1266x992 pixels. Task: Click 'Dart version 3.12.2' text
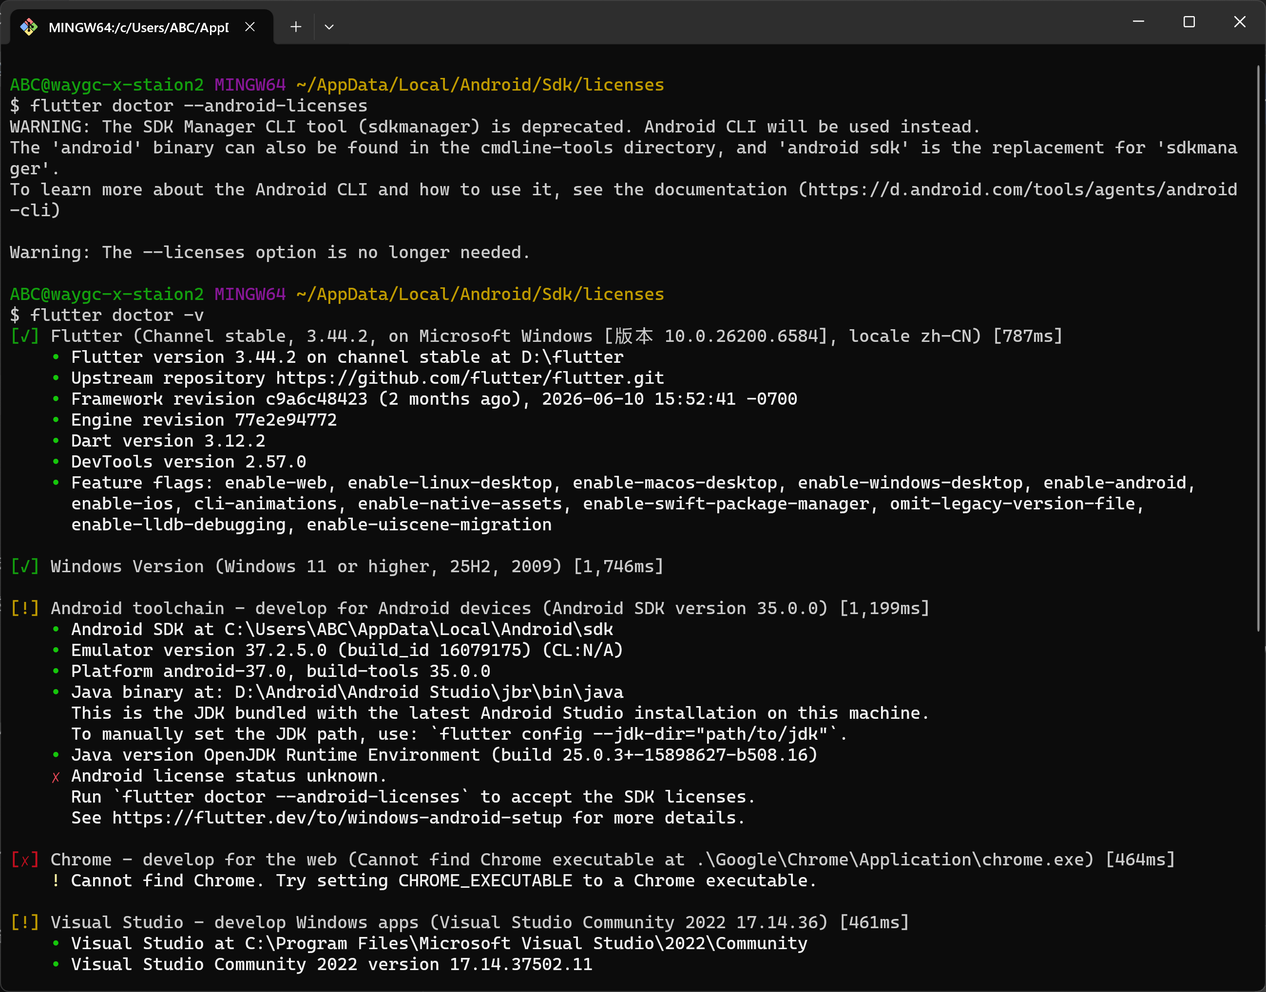[168, 441]
